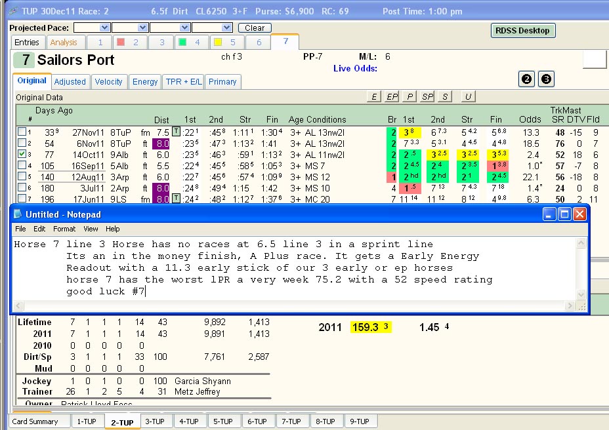The height and width of the screenshot is (430, 609).
Task: Open the fourth Projected Pace dropdown
Action: [227, 28]
